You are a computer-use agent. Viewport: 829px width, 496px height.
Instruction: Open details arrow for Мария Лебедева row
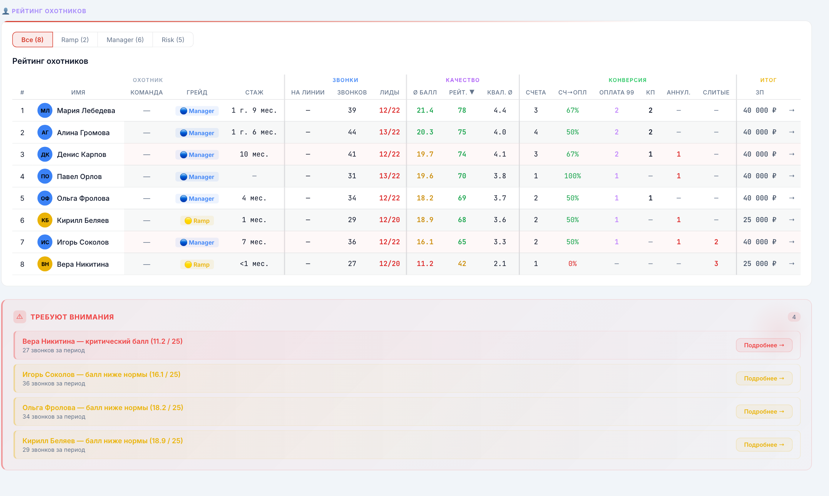792,111
